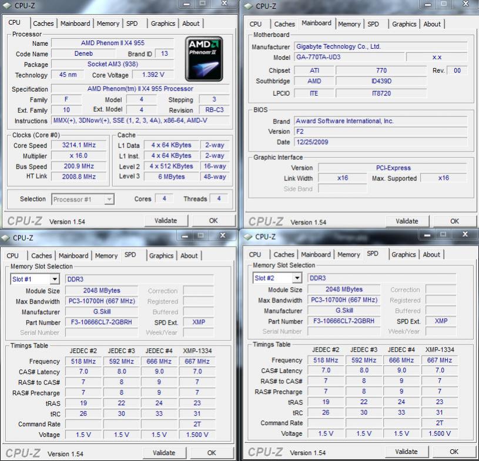Viewport: 479px width, 461px height.
Task: Go to Memory tab in Slot #1 window
Action: click(x=106, y=256)
